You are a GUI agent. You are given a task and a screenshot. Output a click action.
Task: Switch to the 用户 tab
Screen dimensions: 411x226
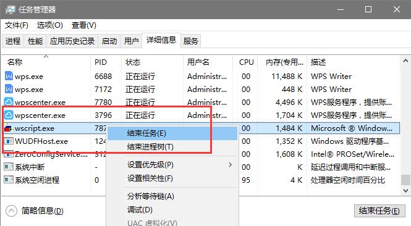click(x=131, y=41)
